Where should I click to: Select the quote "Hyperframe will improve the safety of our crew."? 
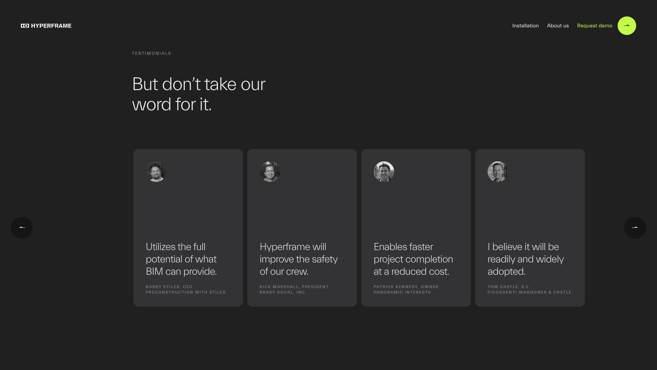[299, 259]
